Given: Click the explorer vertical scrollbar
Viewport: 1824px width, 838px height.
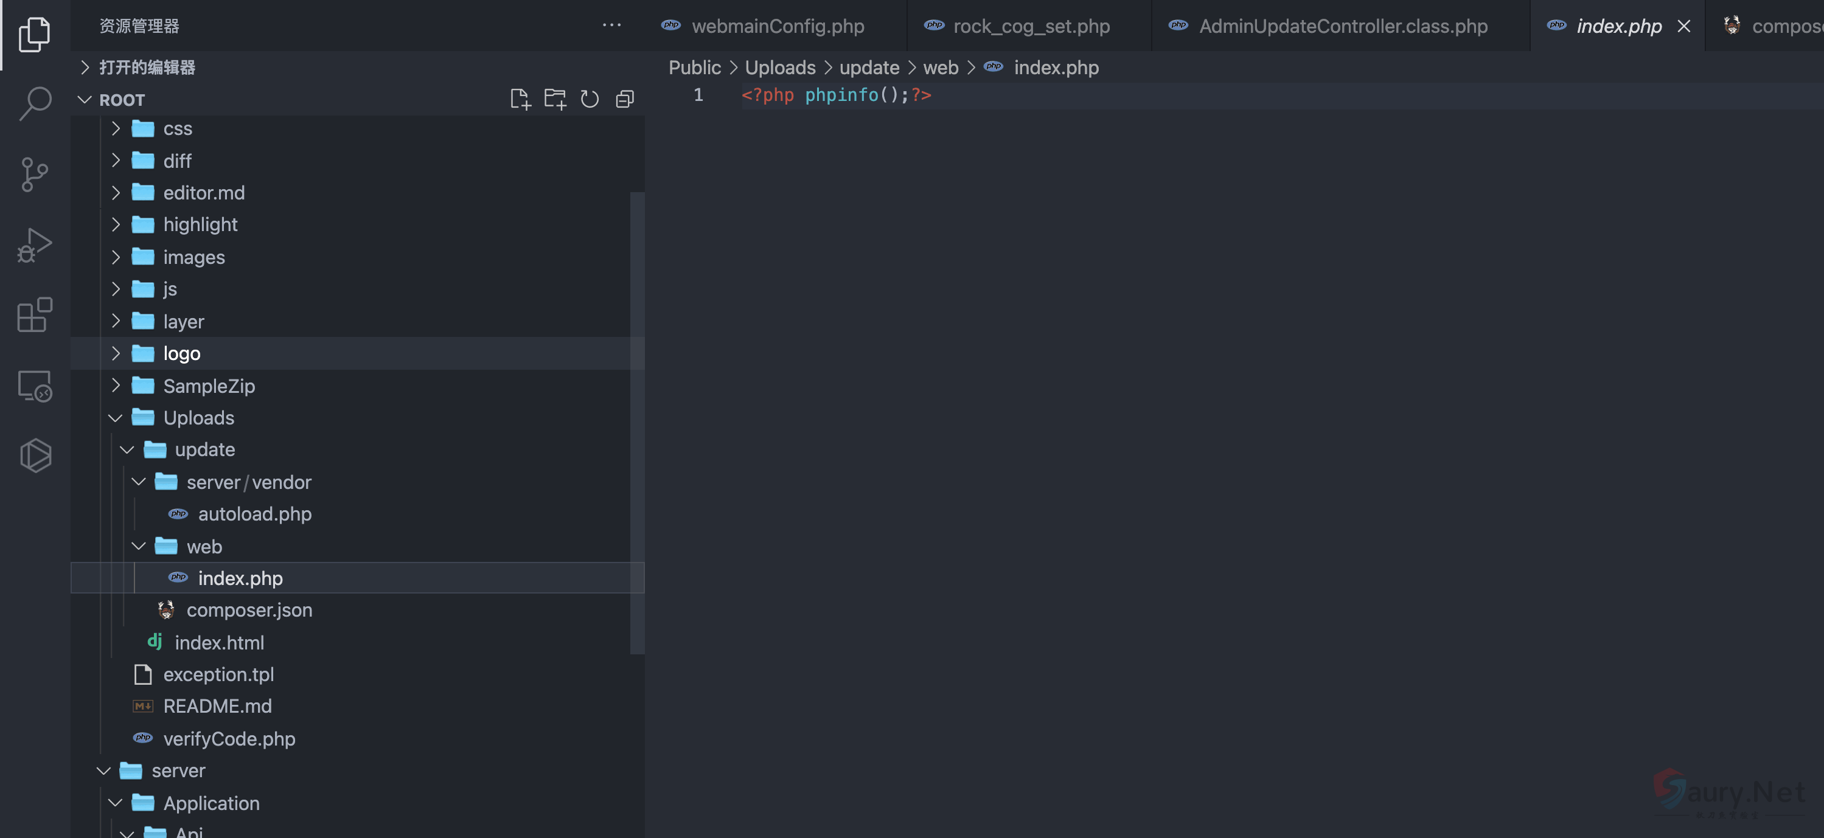Looking at the screenshot, I should click(x=636, y=422).
